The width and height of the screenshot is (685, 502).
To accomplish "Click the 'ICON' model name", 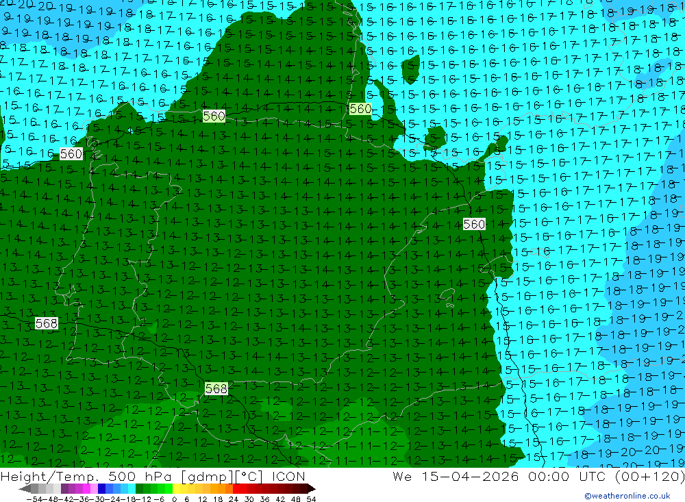I will tap(288, 476).
